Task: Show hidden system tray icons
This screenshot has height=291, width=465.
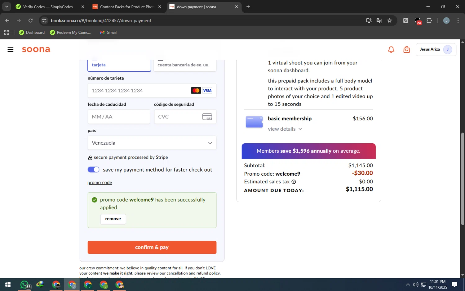Action: coord(408,284)
